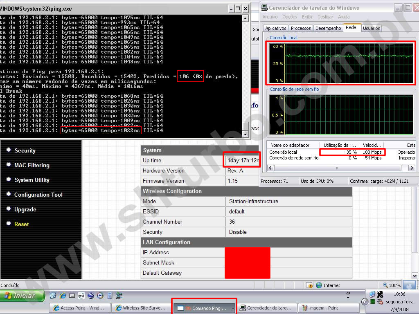Open the Iniciar start menu
419x314 pixels.
[x=22, y=296]
